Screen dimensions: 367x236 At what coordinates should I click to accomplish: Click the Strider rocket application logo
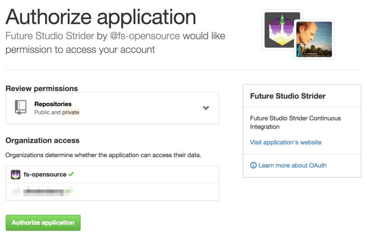tap(282, 29)
